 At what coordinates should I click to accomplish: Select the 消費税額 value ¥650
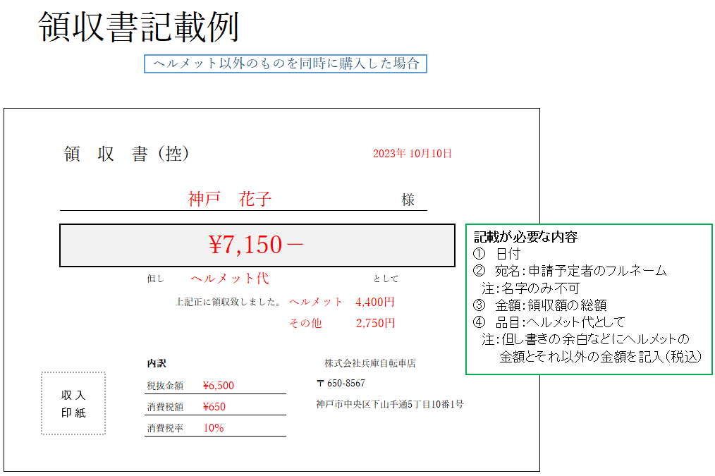(214, 407)
